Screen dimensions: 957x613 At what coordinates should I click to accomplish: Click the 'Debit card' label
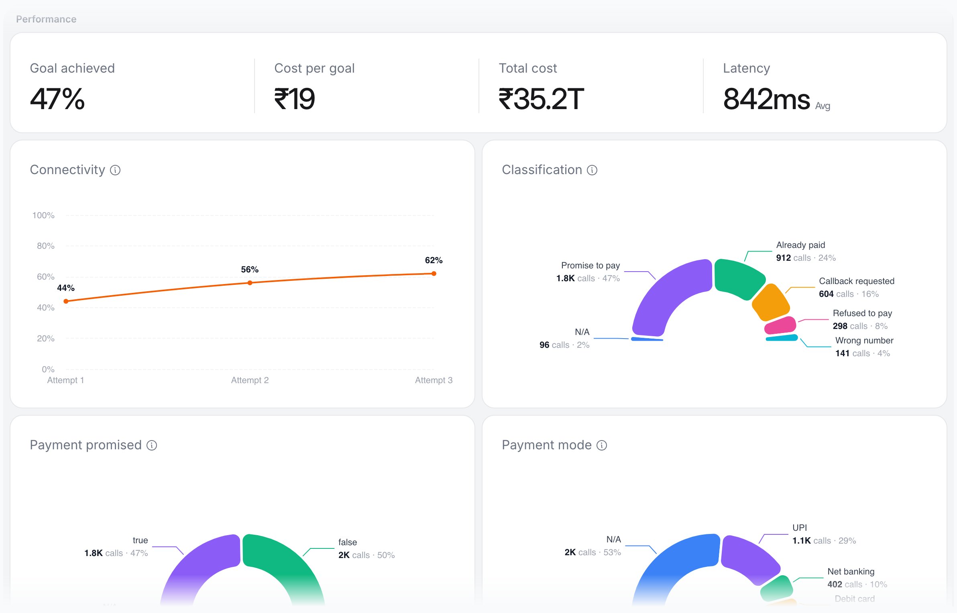(x=855, y=599)
